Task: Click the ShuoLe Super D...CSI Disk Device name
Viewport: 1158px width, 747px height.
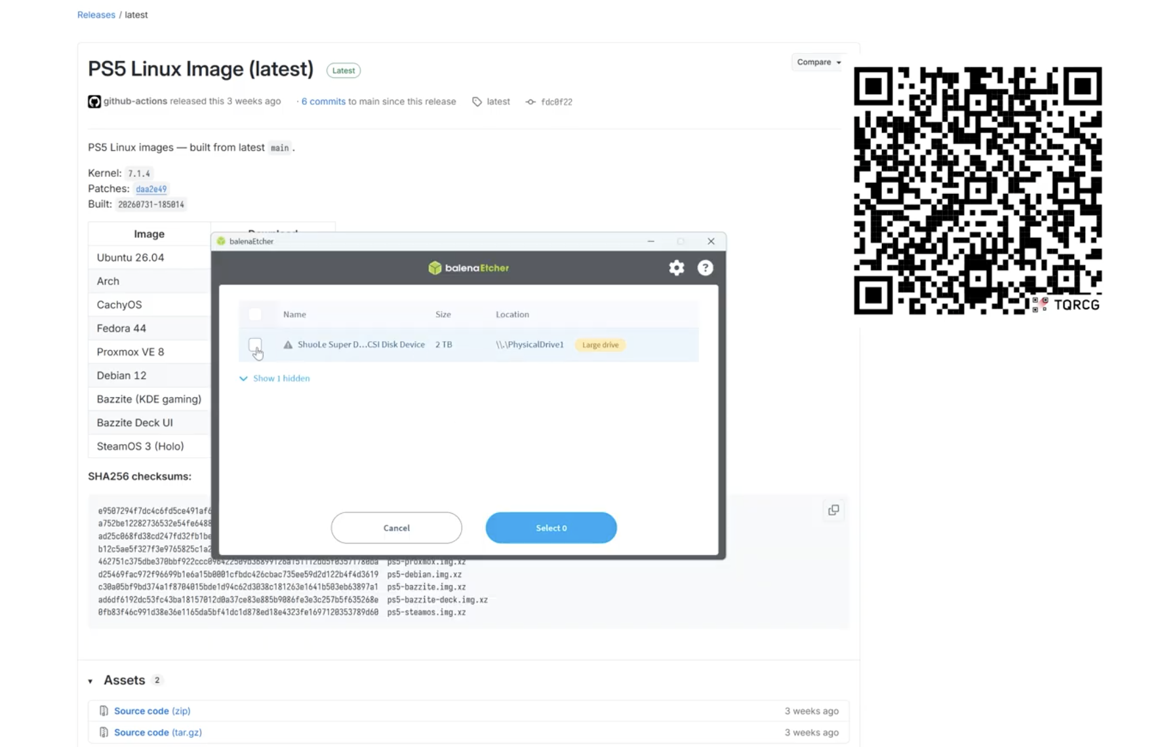Action: coord(361,345)
